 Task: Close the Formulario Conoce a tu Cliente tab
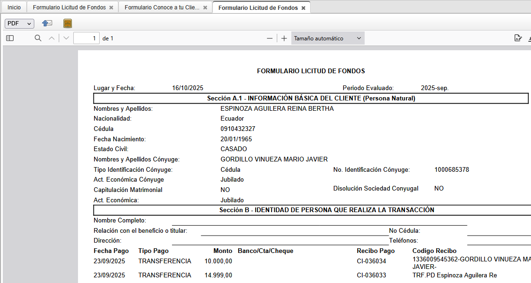click(x=205, y=8)
